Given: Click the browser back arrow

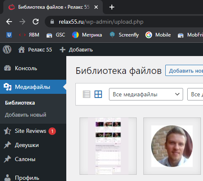Looking at the screenshot, I should (9, 22).
